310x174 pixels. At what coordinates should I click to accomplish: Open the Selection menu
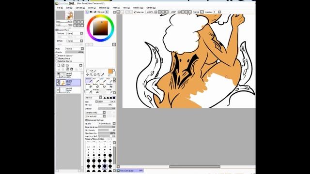[104, 8]
